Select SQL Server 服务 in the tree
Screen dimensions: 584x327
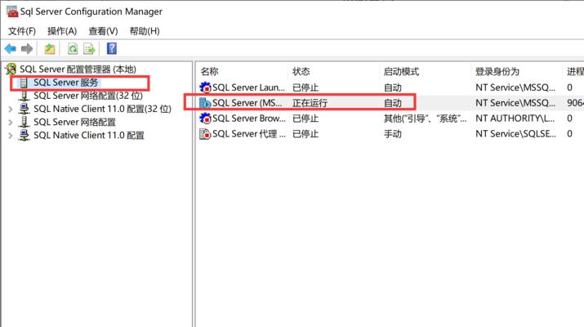pos(65,83)
